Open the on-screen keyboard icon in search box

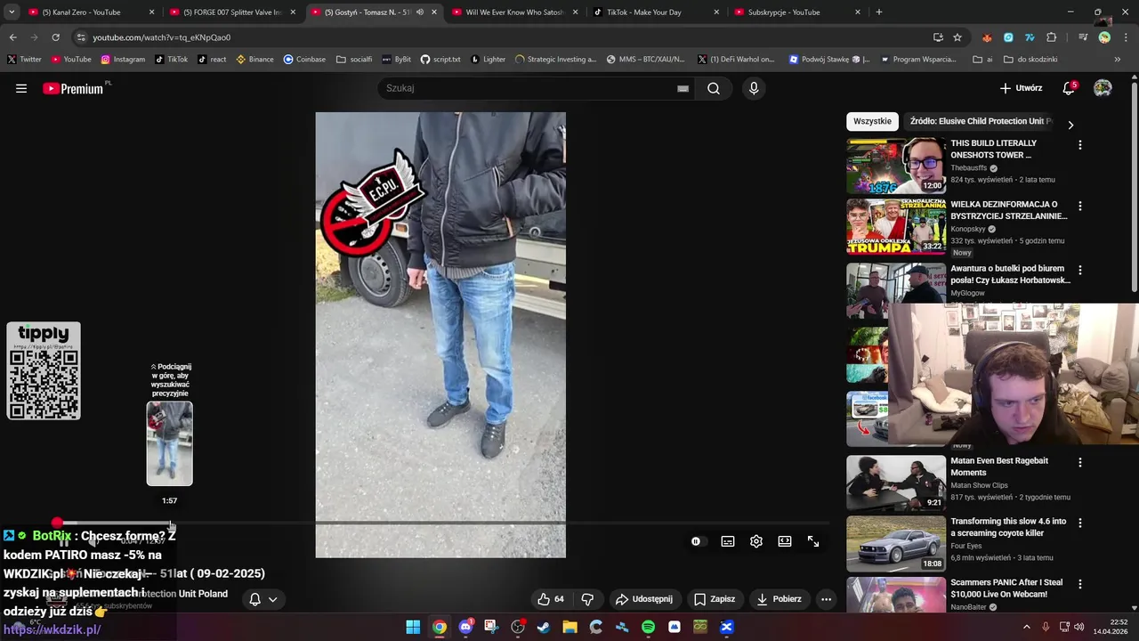(x=683, y=88)
